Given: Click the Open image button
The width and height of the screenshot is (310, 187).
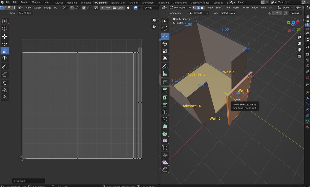Looking at the screenshot, I should [119, 8].
